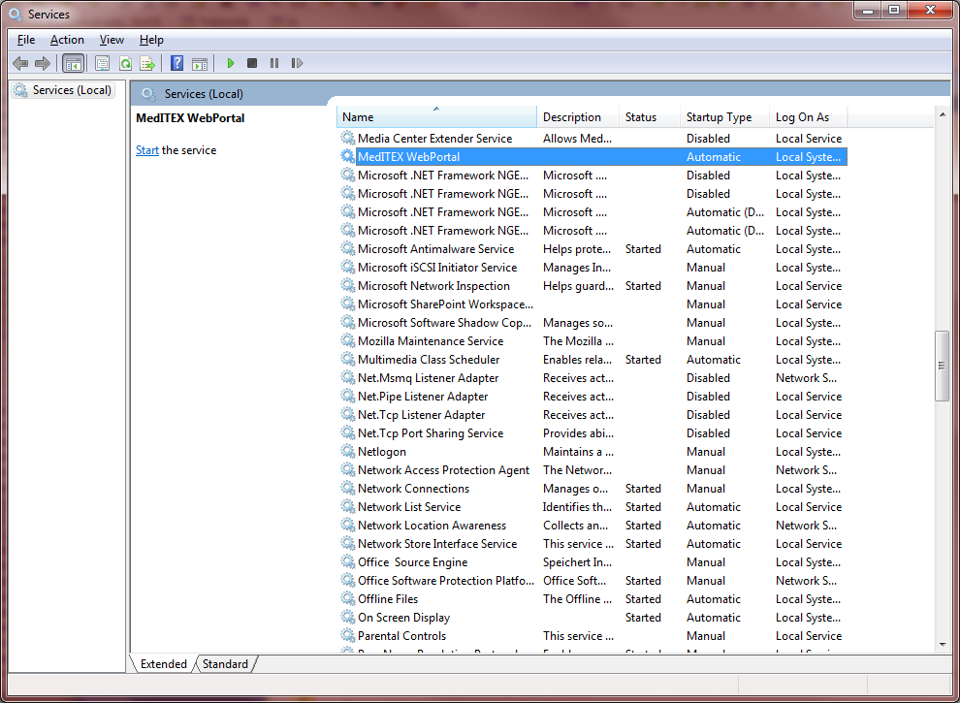Screen dimensions: 960x703
Task: Click the Start link for the service
Action: [x=147, y=150]
